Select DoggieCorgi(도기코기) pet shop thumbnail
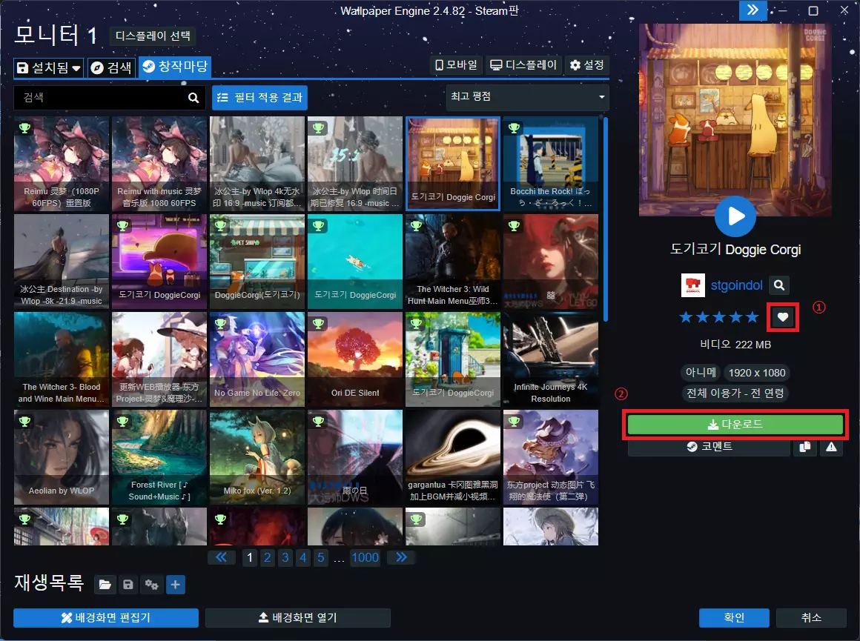Viewport: 860px width, 641px height. (x=257, y=262)
